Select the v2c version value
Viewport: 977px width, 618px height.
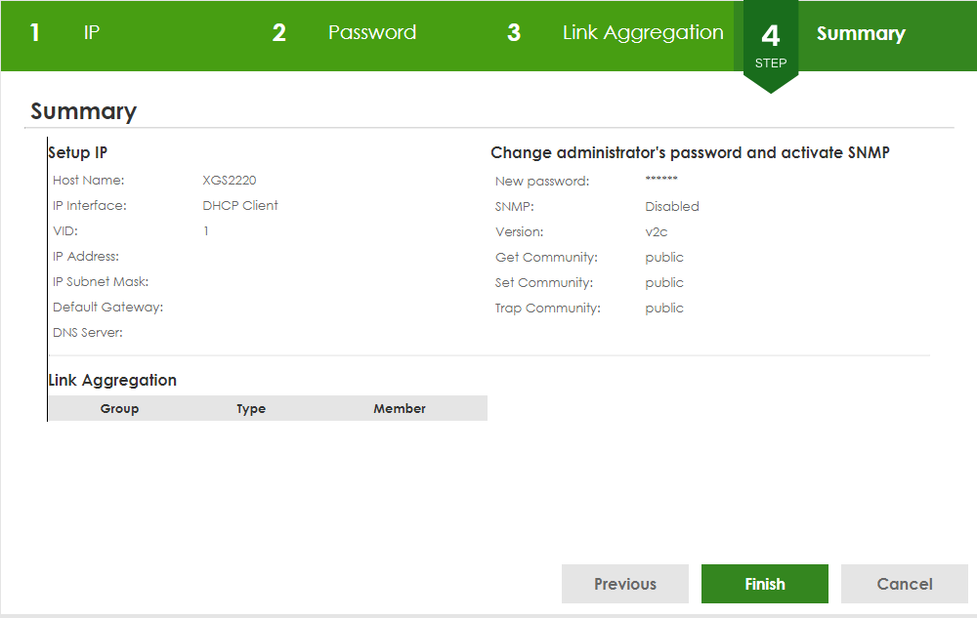(x=657, y=232)
